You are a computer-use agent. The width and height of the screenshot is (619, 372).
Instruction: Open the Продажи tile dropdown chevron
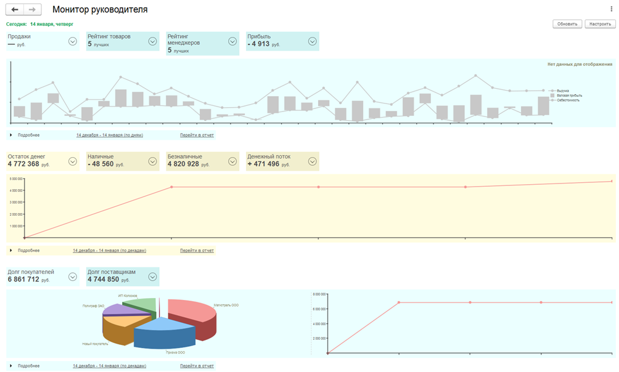coord(73,41)
